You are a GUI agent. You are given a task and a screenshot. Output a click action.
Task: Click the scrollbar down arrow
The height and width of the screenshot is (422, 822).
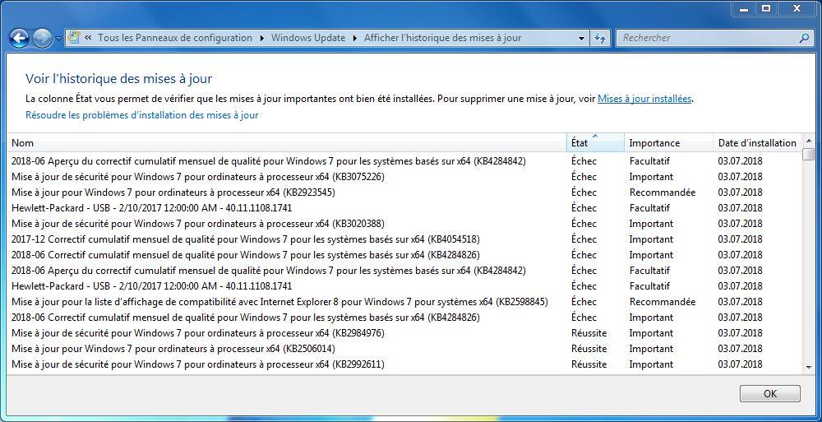coord(809,368)
